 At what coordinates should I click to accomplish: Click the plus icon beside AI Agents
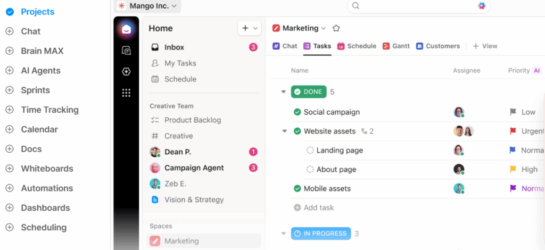pyautogui.click(x=10, y=71)
